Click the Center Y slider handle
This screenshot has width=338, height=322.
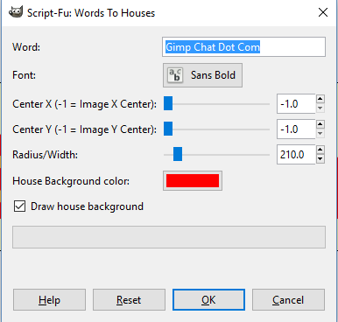tap(168, 129)
